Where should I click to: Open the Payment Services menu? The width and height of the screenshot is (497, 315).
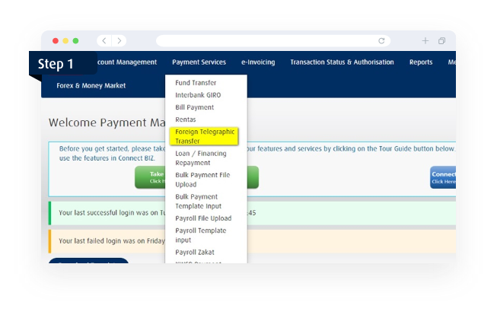pyautogui.click(x=199, y=62)
